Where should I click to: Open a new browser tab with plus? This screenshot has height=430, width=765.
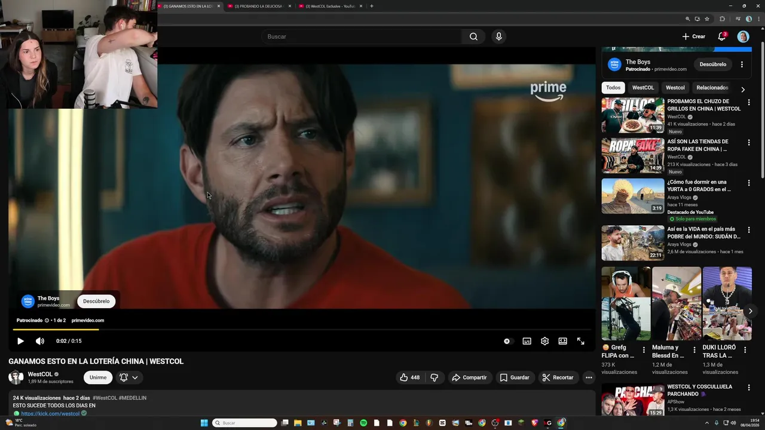372,6
